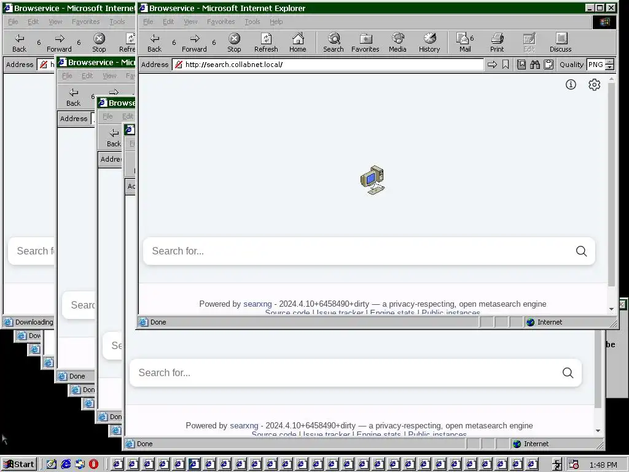Click Back in the third cascaded window

[x=114, y=137]
